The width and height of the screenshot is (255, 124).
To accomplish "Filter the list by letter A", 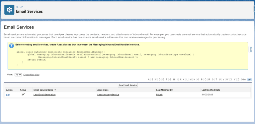I will pos(149,79).
